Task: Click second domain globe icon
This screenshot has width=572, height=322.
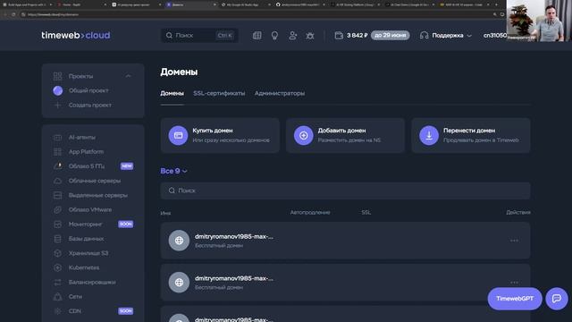Action: point(179,283)
